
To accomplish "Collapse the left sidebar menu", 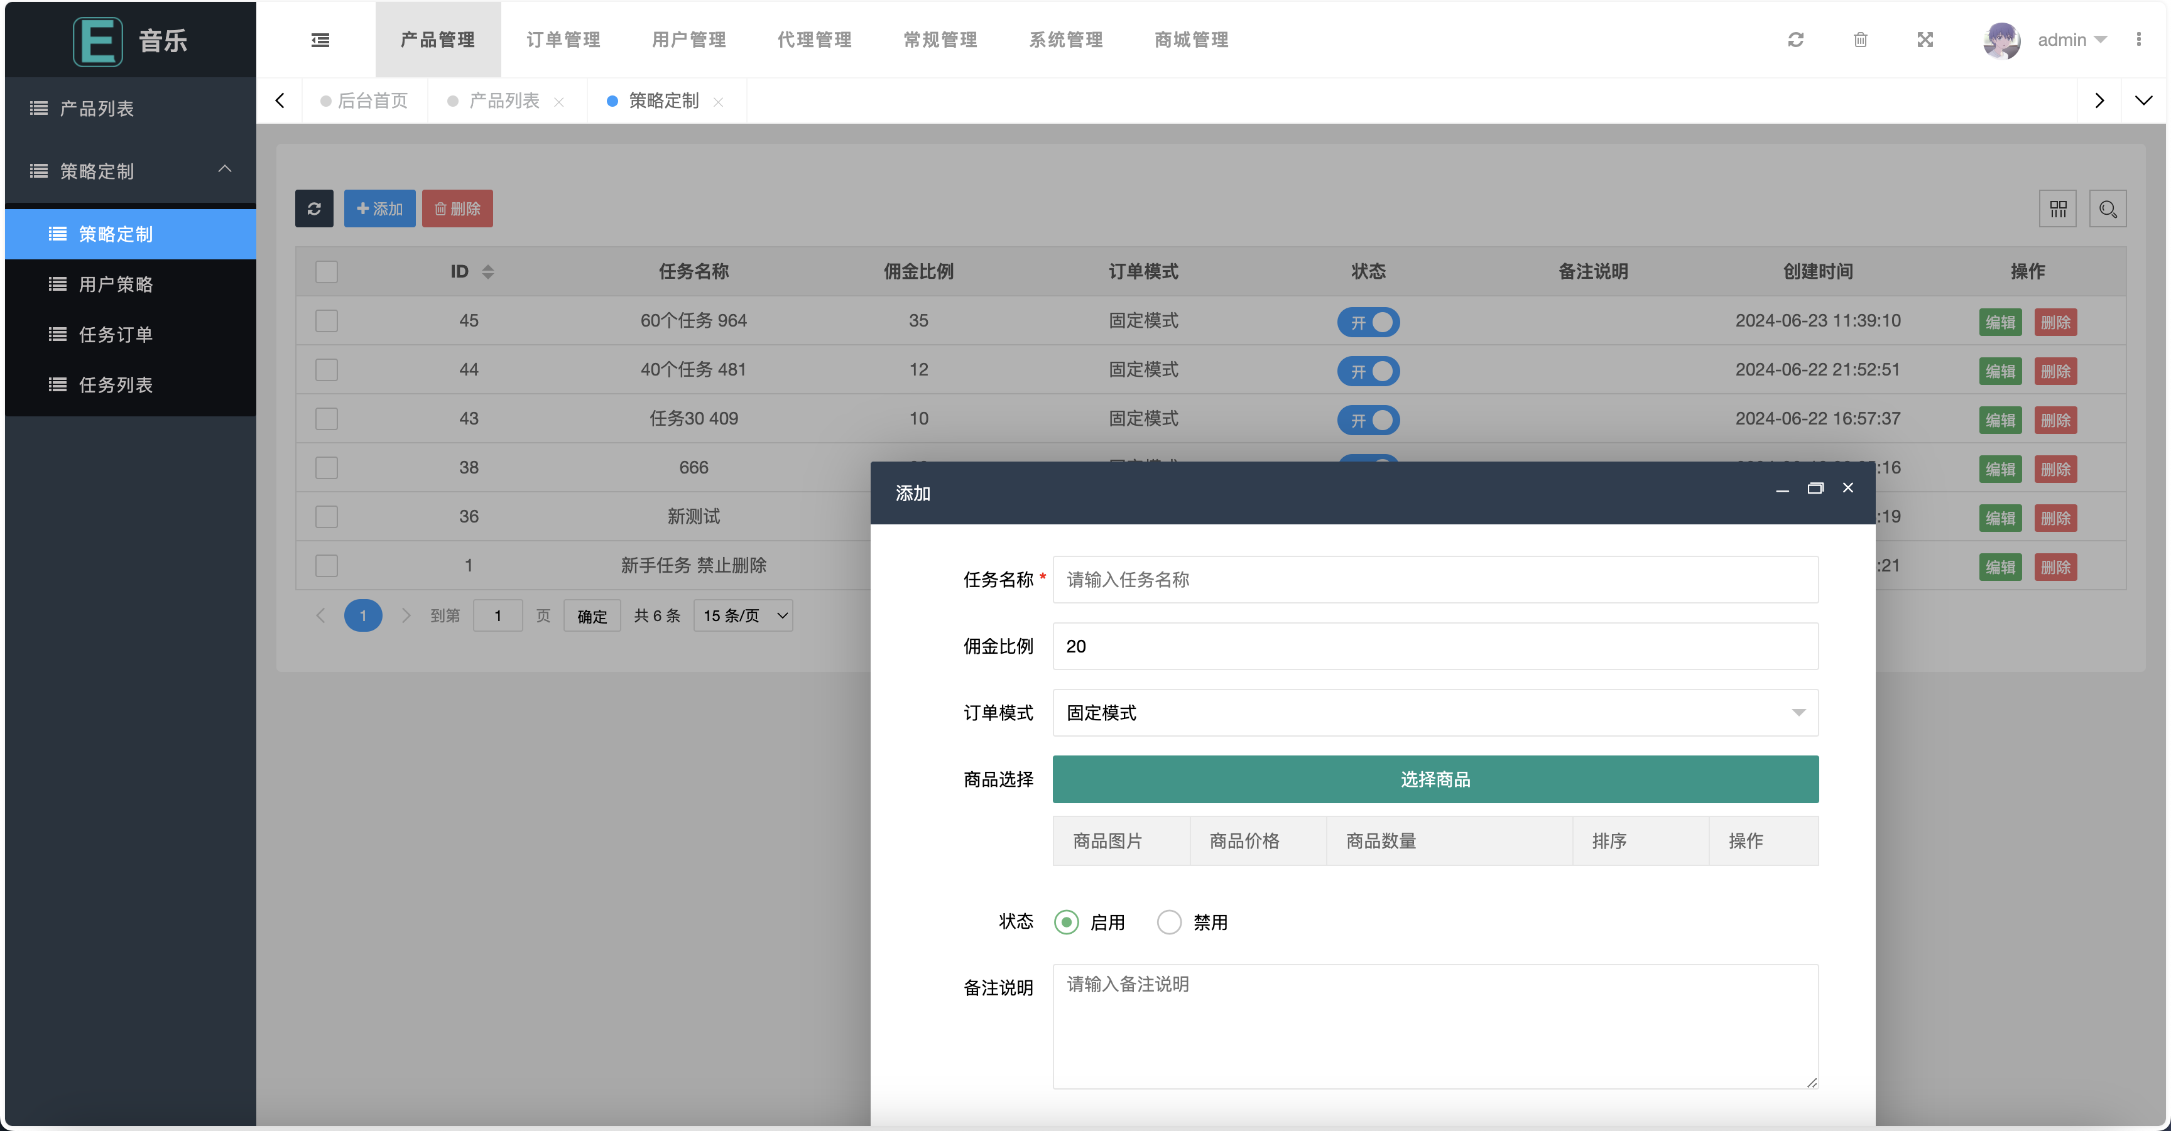I will pos(320,40).
